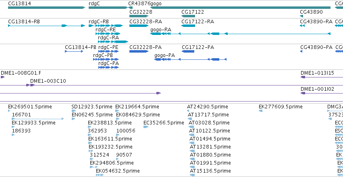Click the CG32228 gene label

click(x=141, y=12)
